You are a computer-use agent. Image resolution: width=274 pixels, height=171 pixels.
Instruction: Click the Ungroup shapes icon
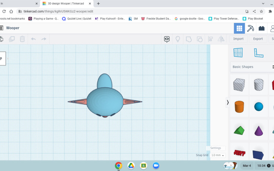(200, 39)
